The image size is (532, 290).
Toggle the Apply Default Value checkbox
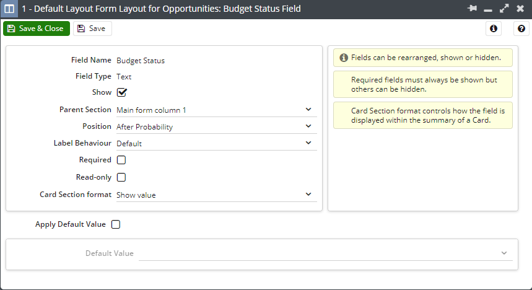point(116,224)
